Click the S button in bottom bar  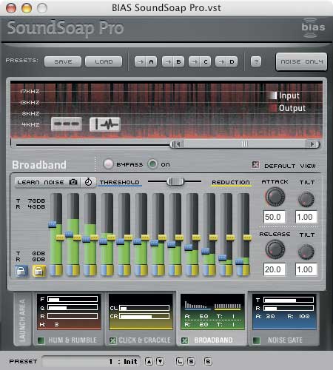coord(191,362)
